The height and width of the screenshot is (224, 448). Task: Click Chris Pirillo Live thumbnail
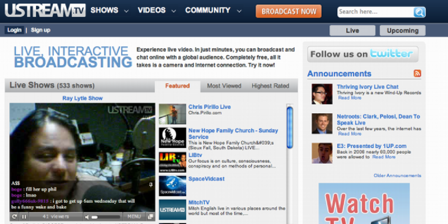point(172,114)
